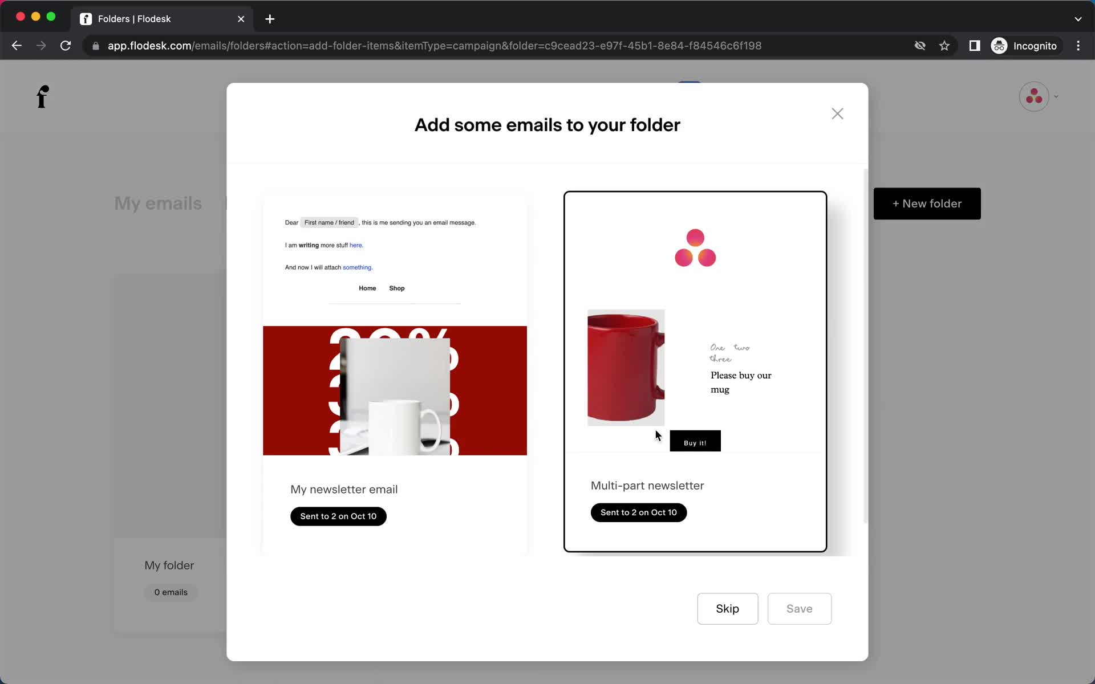Toggle selection on Multi-part newsletter item
Image resolution: width=1095 pixels, height=684 pixels.
click(x=695, y=369)
